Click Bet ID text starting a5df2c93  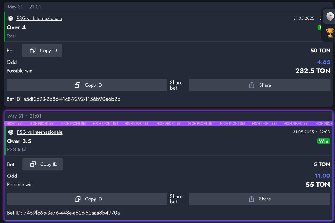pyautogui.click(x=63, y=99)
